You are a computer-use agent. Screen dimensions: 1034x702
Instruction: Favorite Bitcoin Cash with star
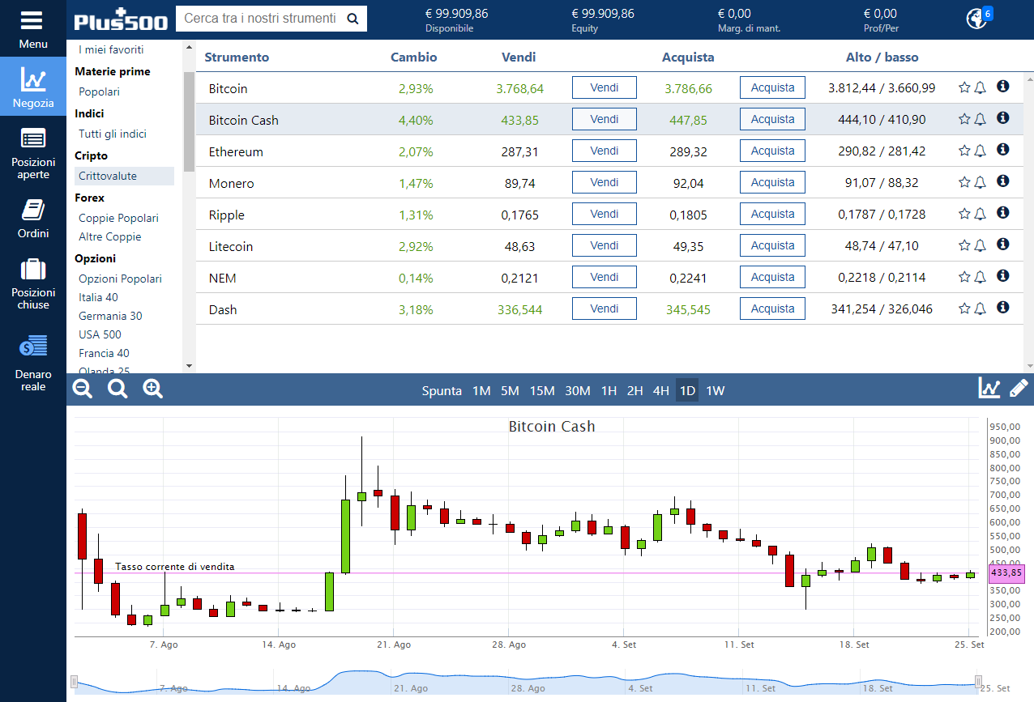tap(964, 119)
